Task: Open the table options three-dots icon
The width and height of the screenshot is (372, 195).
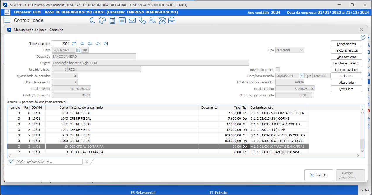Action: [x=362, y=108]
